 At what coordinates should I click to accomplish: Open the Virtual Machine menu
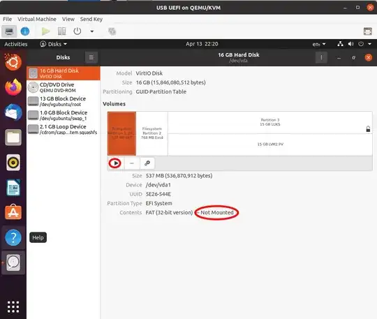(x=37, y=19)
